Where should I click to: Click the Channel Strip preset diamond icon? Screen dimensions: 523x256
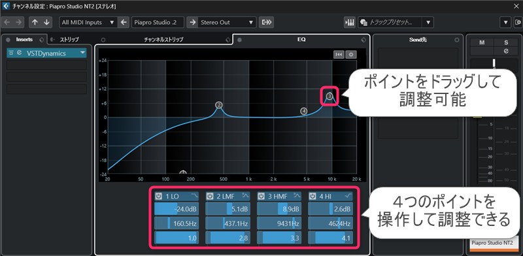[228, 40]
